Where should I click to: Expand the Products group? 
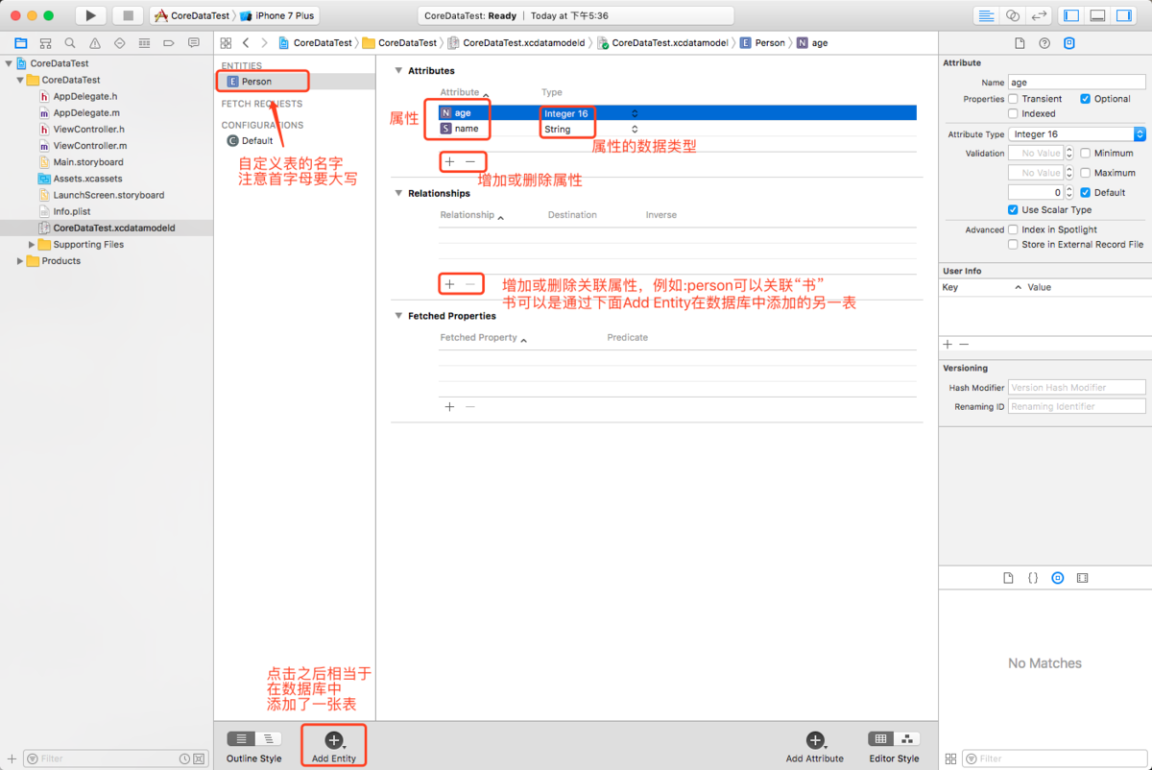[x=20, y=260]
